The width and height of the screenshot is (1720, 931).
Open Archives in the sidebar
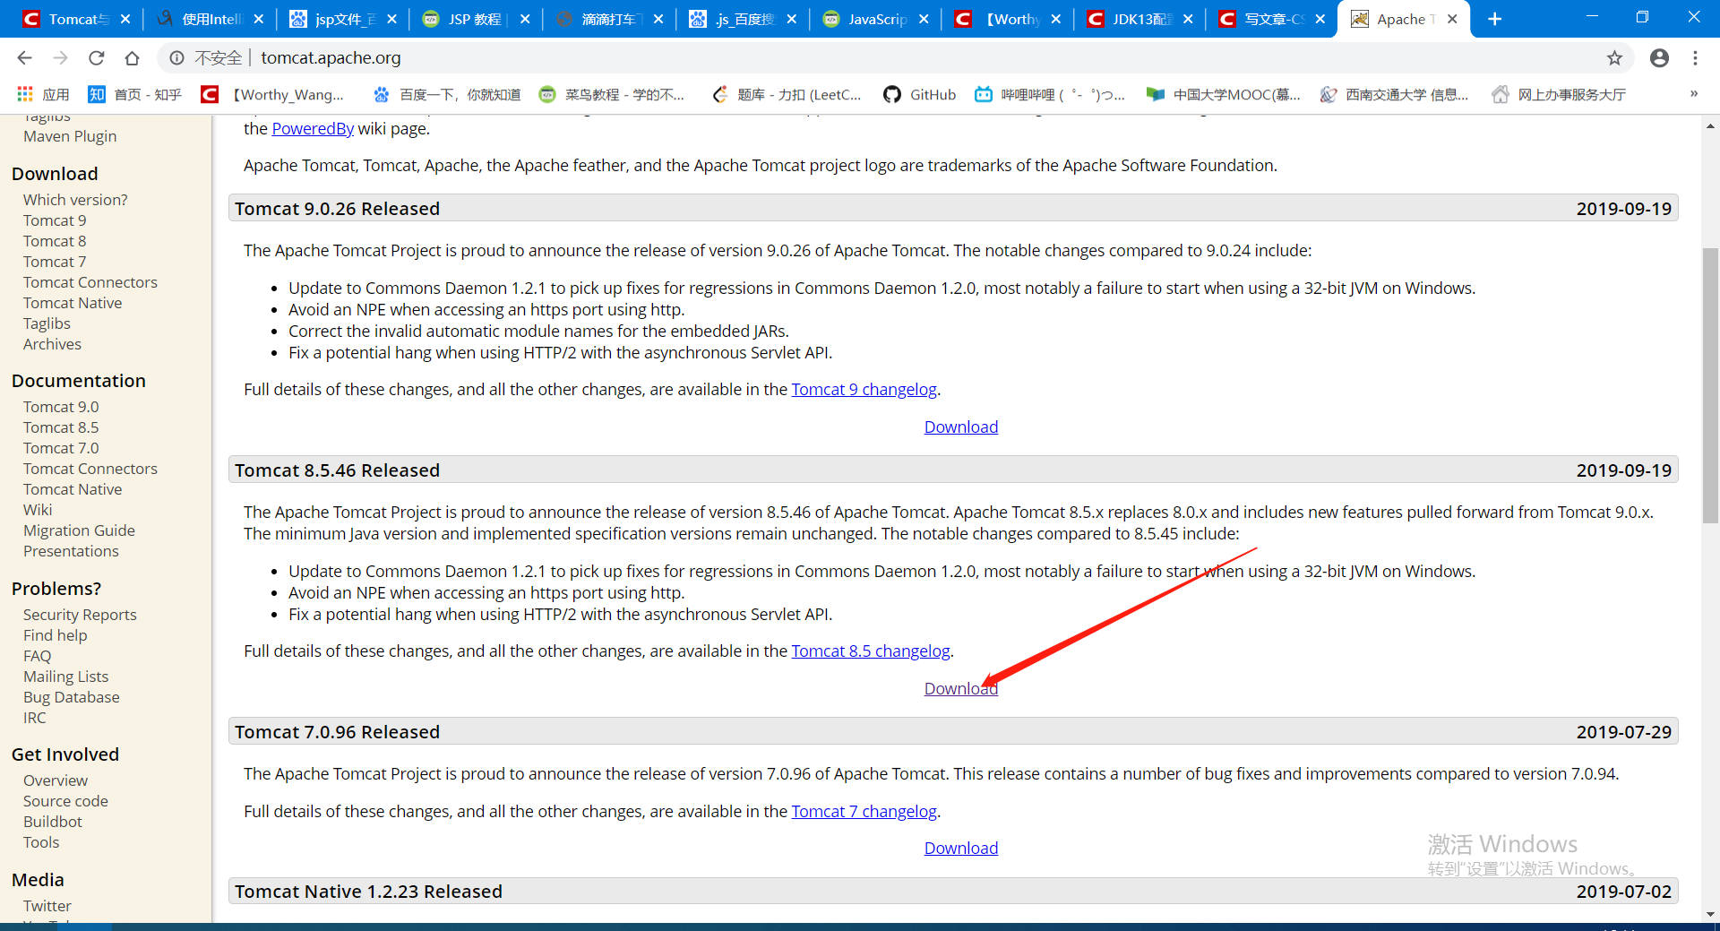52,344
